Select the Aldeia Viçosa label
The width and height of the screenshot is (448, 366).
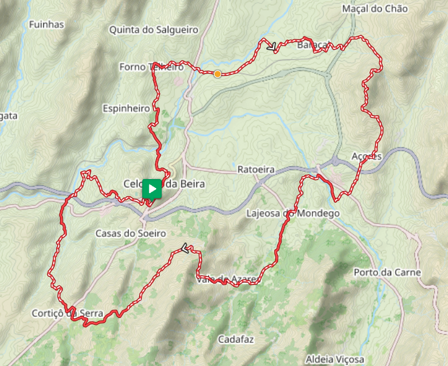pyautogui.click(x=335, y=359)
